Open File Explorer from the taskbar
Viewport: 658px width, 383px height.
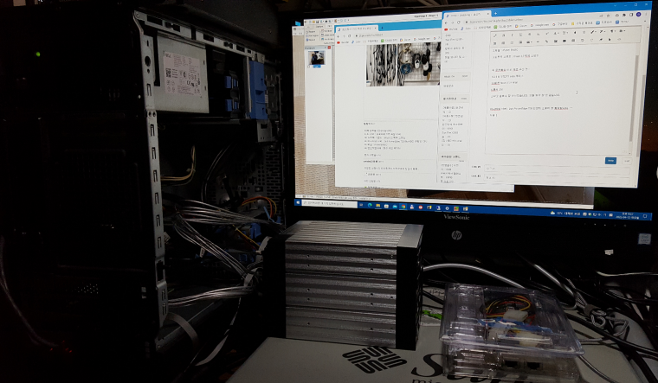(x=378, y=206)
